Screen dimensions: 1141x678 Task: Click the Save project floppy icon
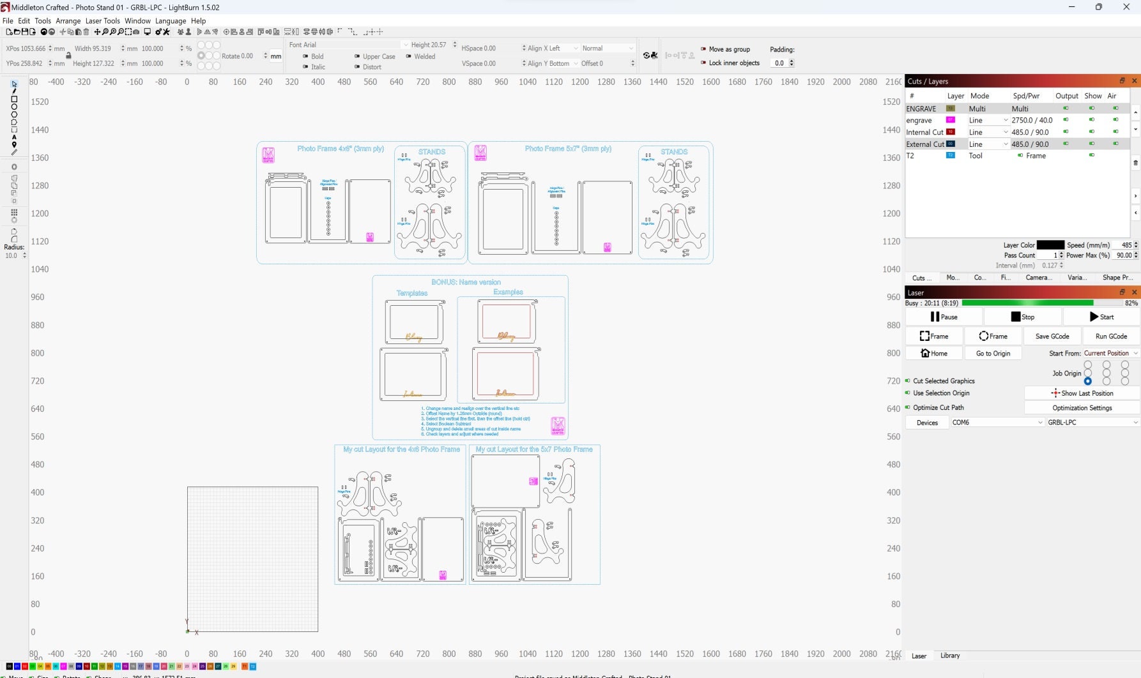coord(25,31)
